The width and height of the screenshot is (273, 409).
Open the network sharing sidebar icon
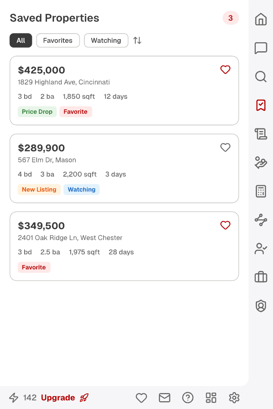[261, 220]
